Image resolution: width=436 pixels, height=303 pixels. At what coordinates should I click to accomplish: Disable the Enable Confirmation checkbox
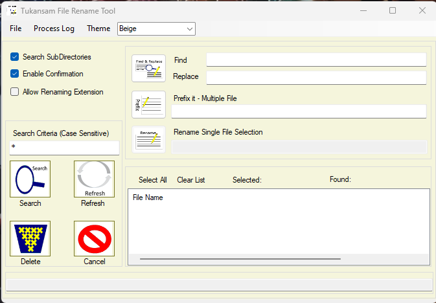(x=15, y=74)
